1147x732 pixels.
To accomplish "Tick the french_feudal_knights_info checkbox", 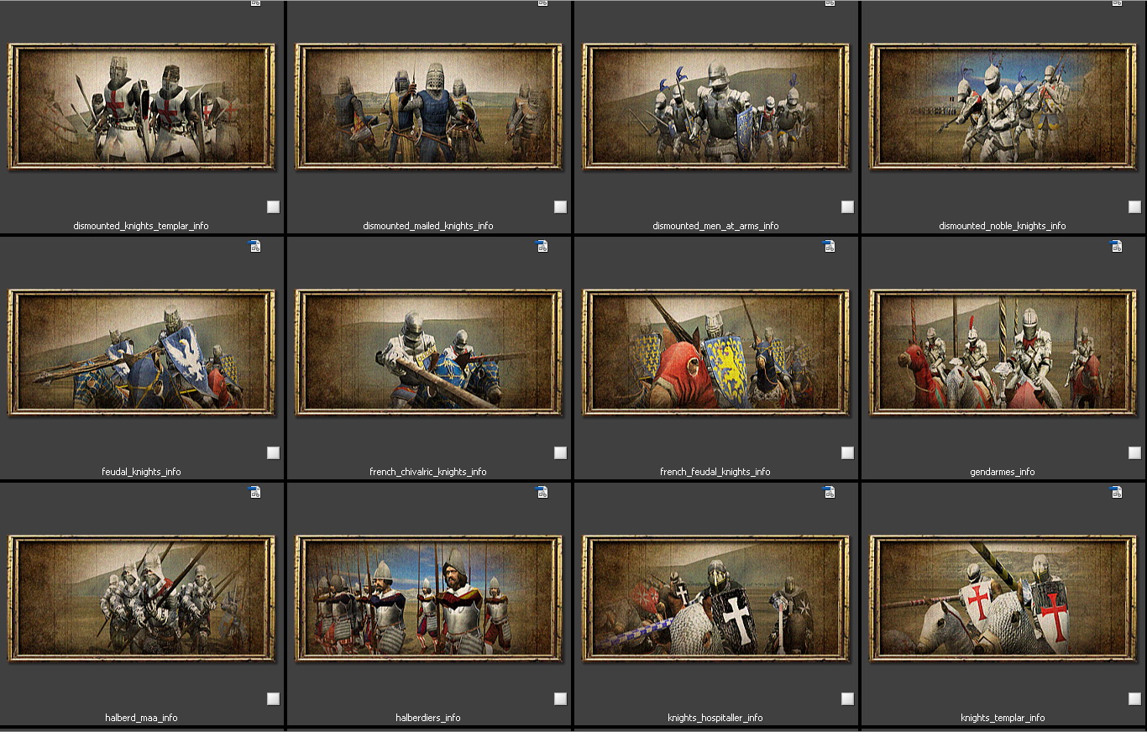I will (x=847, y=452).
